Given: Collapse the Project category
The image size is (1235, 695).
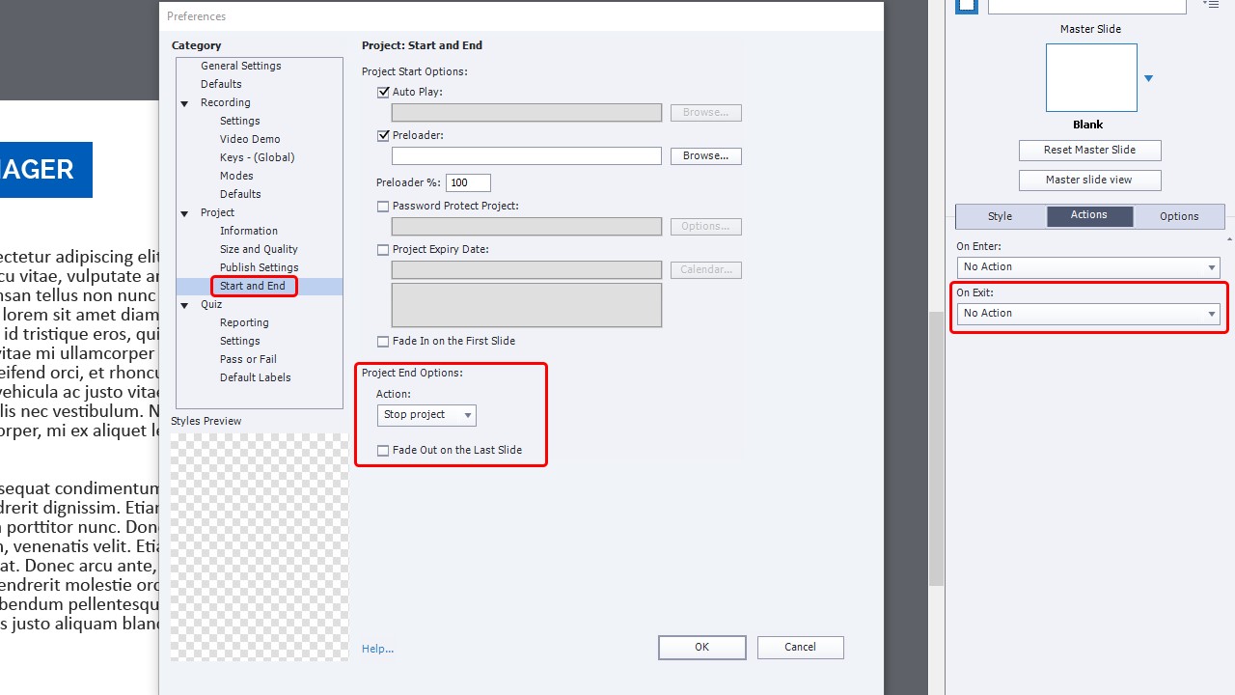Looking at the screenshot, I should point(184,213).
